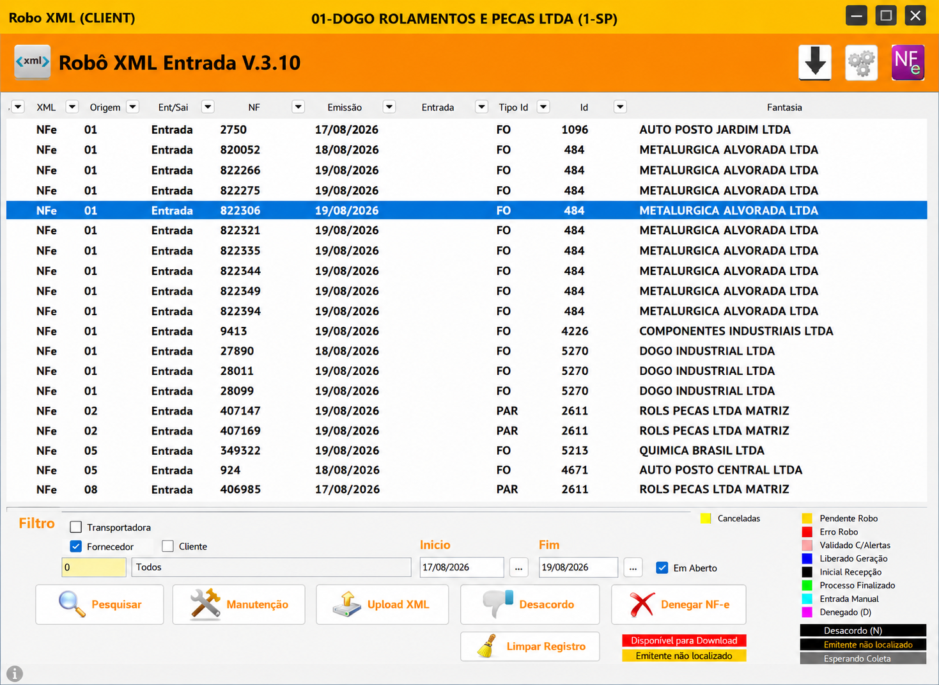Click the magenta Denegado (D) swatch
The width and height of the screenshot is (939, 685).
[807, 612]
